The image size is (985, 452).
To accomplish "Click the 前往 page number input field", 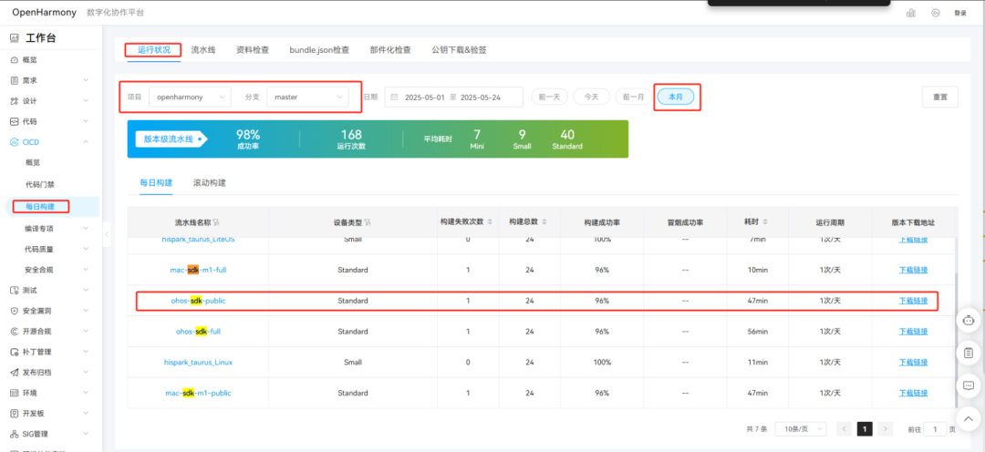I will 936,429.
